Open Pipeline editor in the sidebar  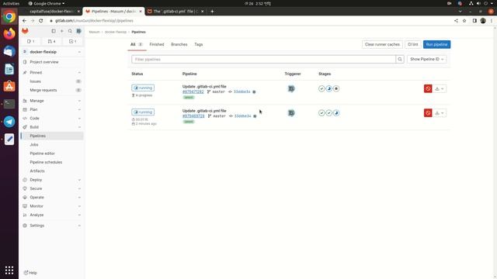click(x=52, y=153)
